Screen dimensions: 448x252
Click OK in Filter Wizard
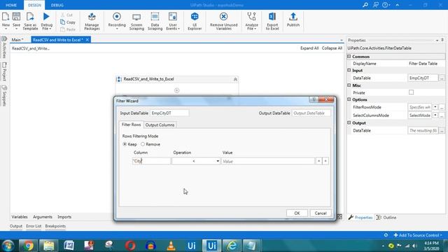tap(297, 213)
